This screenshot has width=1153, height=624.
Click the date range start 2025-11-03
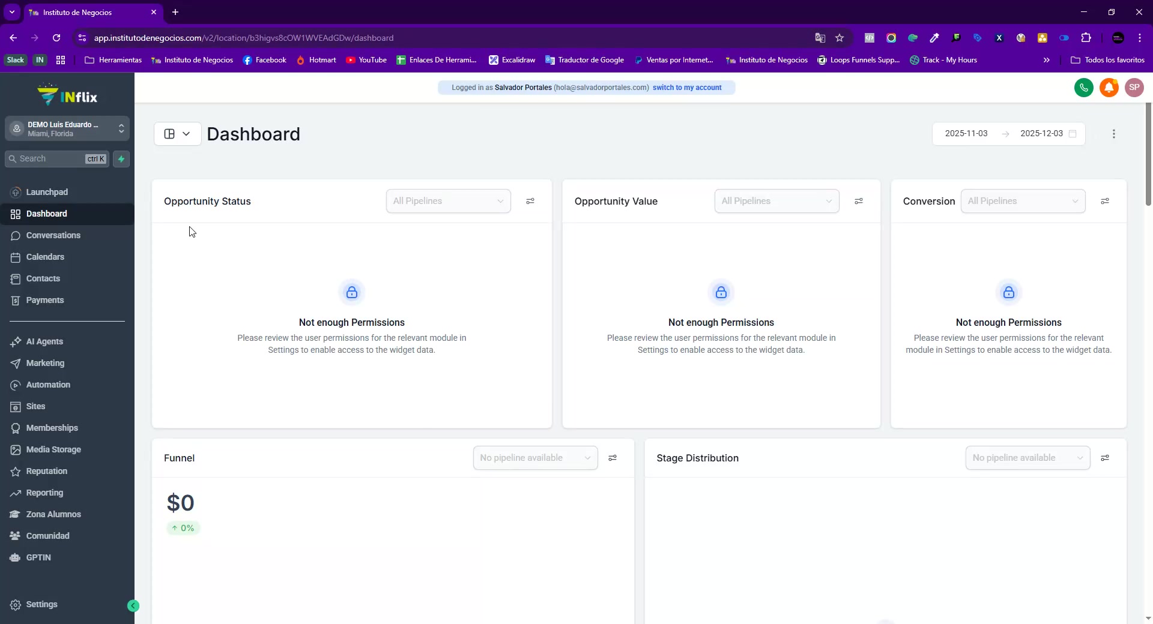(966, 134)
